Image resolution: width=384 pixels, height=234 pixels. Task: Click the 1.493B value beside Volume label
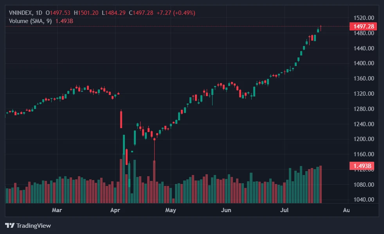[x=64, y=21]
